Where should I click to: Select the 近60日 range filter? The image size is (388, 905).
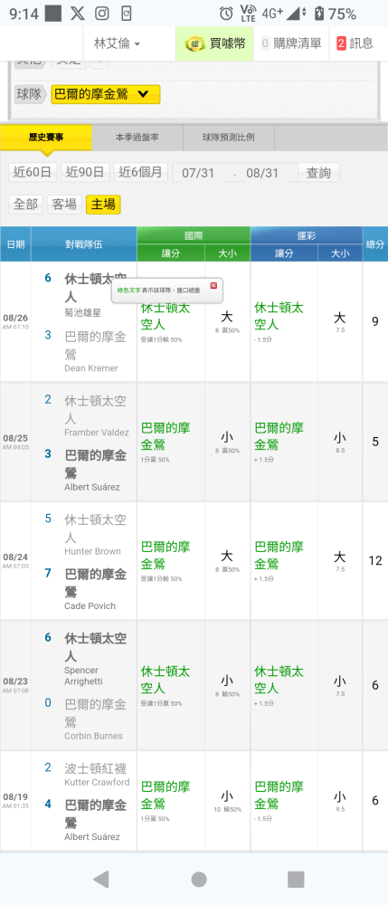coord(33,172)
